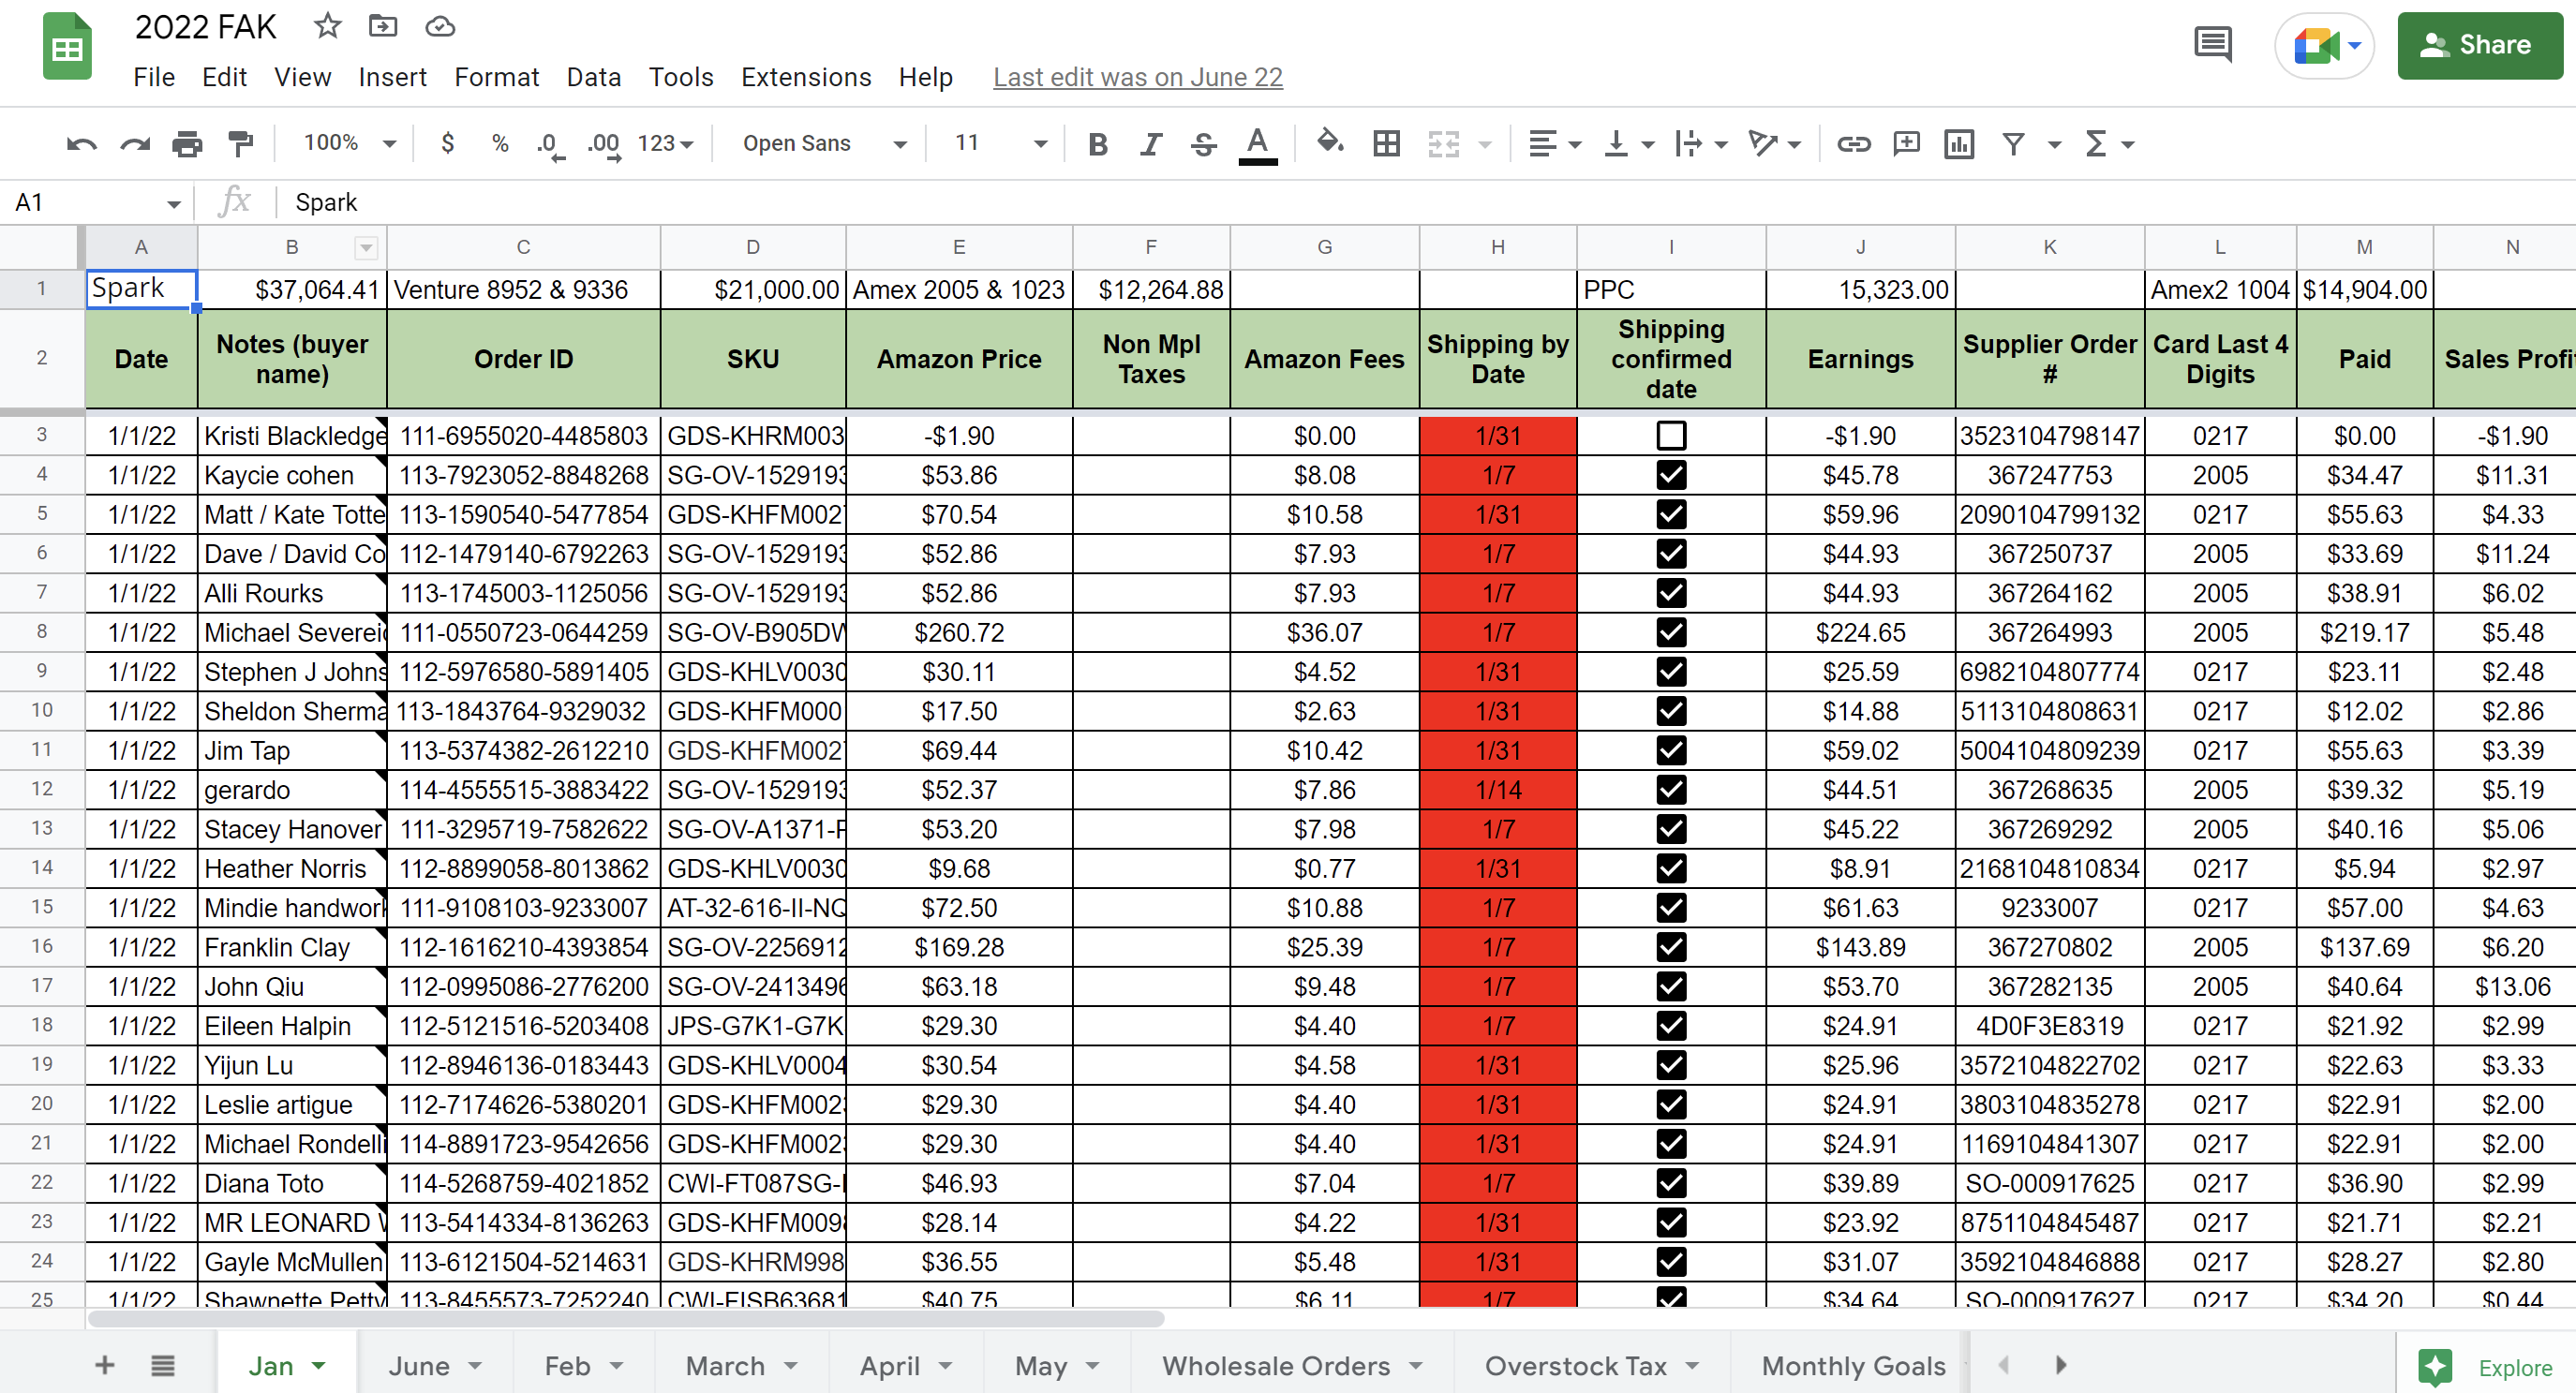Screen dimensions: 2576x1393
Task: Switch to the June sheet tab
Action: (435, 1365)
